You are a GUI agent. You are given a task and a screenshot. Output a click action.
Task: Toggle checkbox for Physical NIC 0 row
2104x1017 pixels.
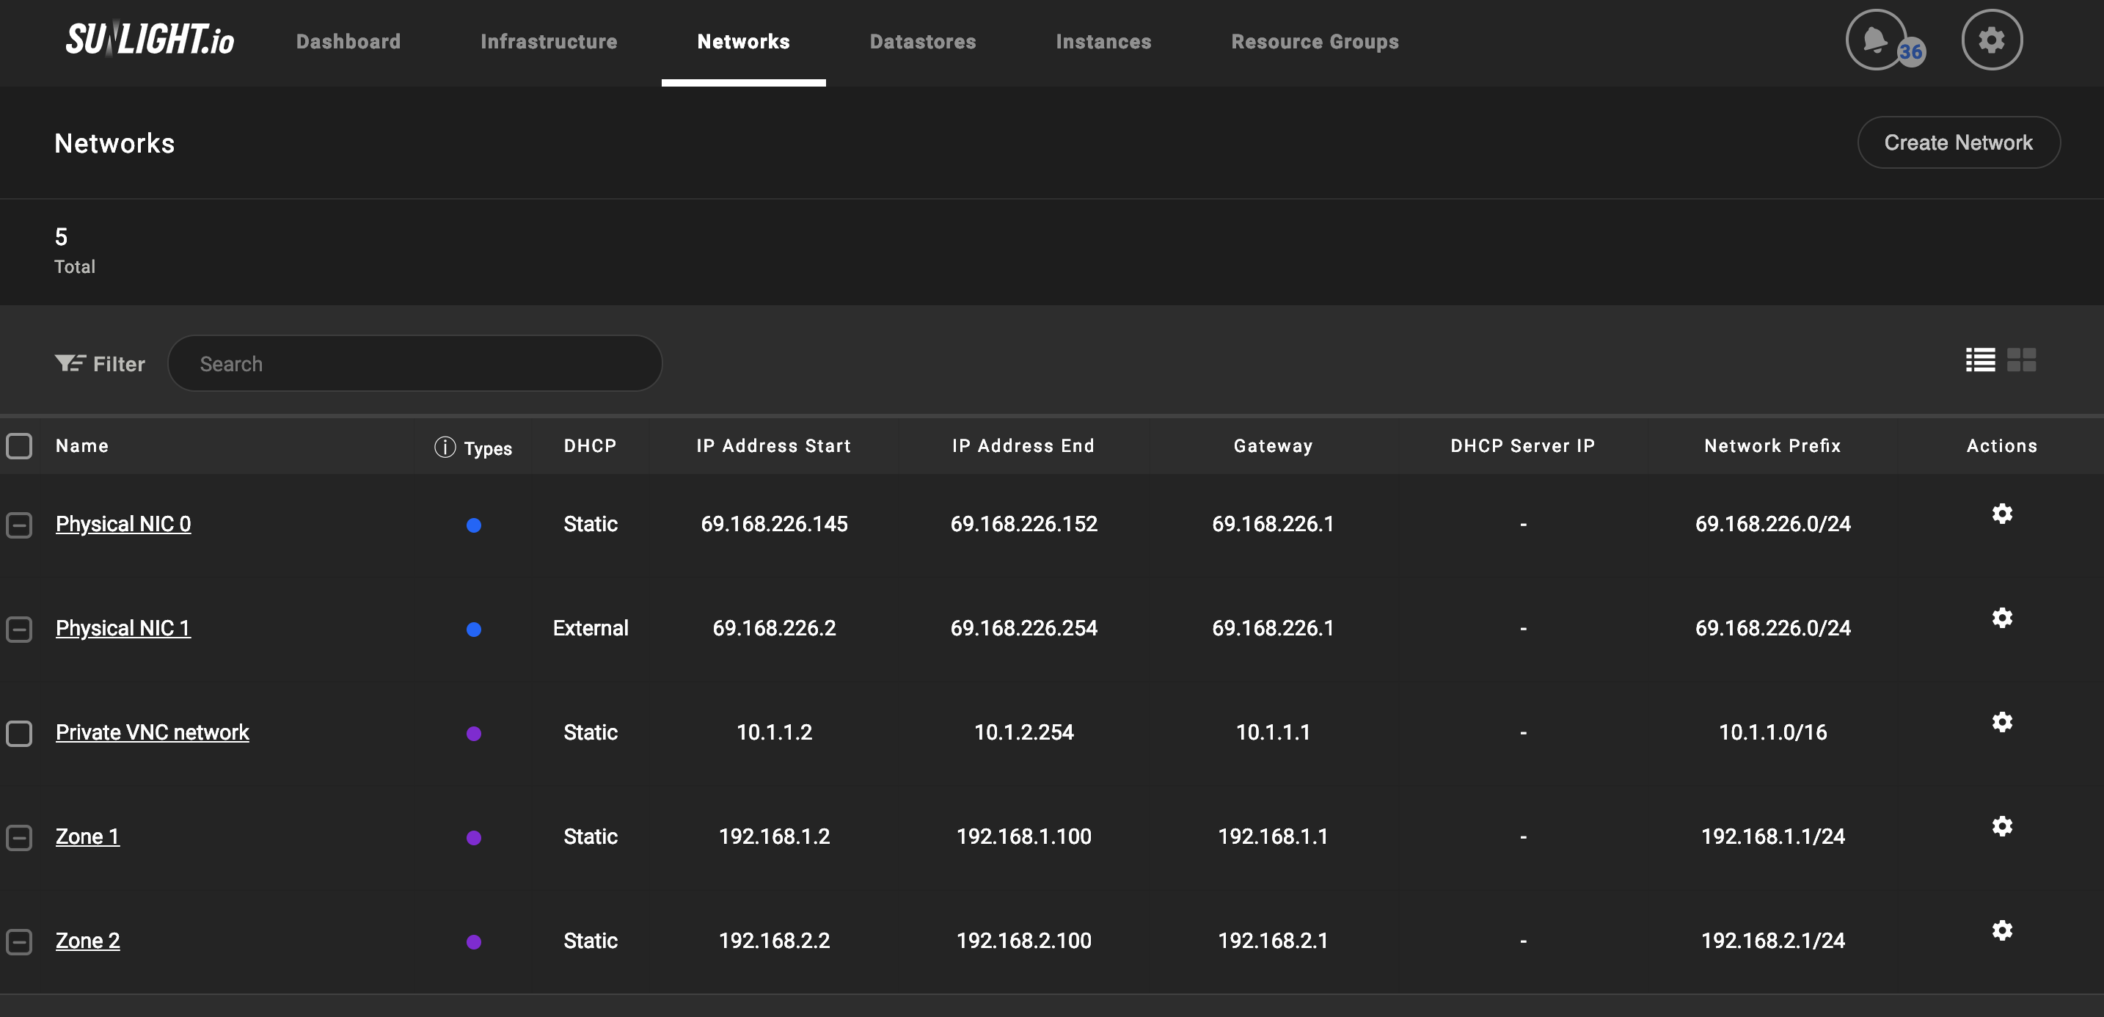click(19, 525)
